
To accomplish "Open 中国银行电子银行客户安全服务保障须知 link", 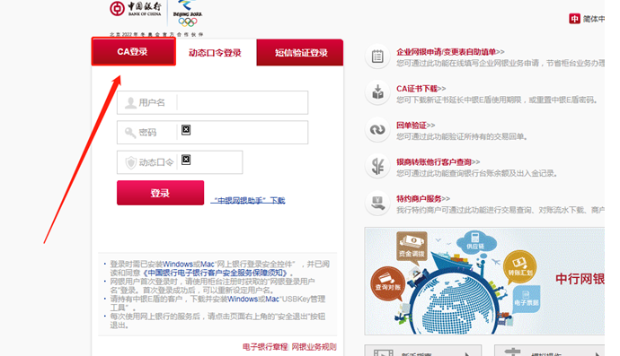I will tap(216, 273).
